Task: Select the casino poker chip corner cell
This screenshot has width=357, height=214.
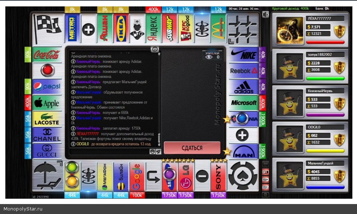Action: (x=243, y=176)
